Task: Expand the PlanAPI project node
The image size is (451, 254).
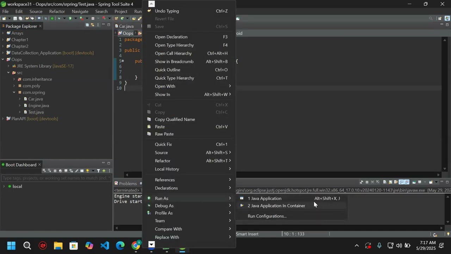Action: tap(3, 119)
